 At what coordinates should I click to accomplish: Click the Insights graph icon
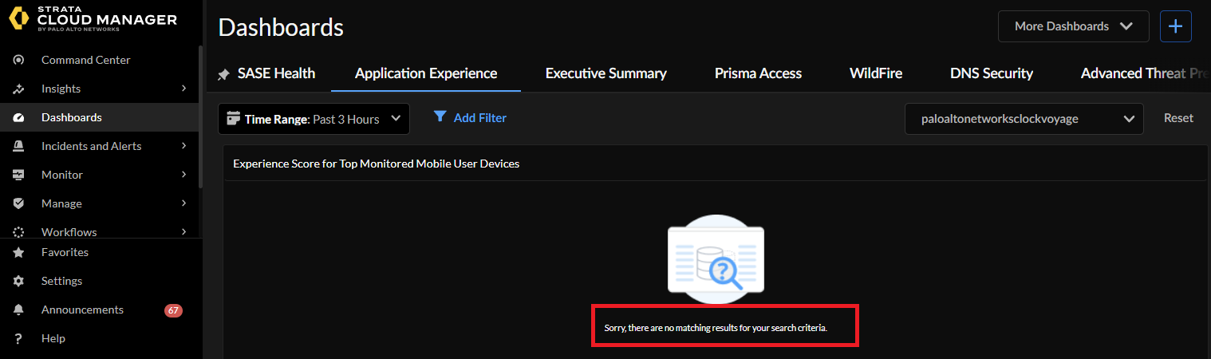click(x=18, y=89)
